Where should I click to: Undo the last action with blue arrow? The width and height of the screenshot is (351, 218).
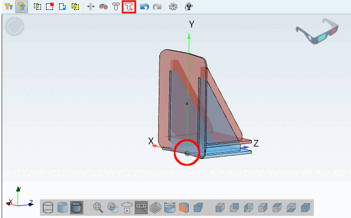[145, 7]
